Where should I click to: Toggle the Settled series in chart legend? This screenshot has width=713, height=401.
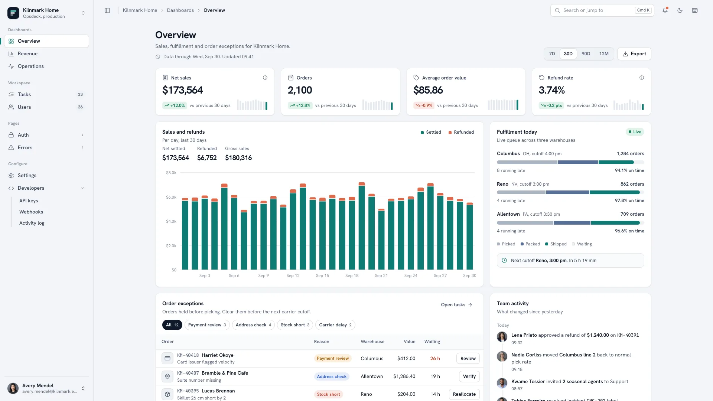tap(431, 132)
